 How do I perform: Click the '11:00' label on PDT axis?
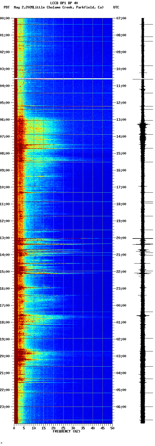coord(5,204)
